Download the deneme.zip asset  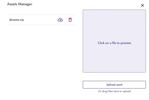[x=60, y=20]
